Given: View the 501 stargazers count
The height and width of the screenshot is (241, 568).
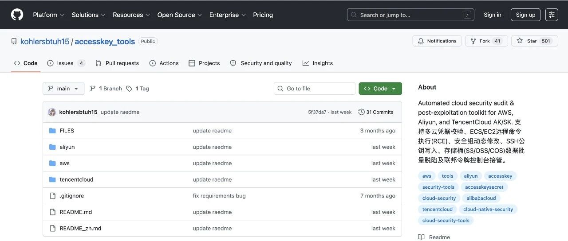Looking at the screenshot, I should coord(546,41).
